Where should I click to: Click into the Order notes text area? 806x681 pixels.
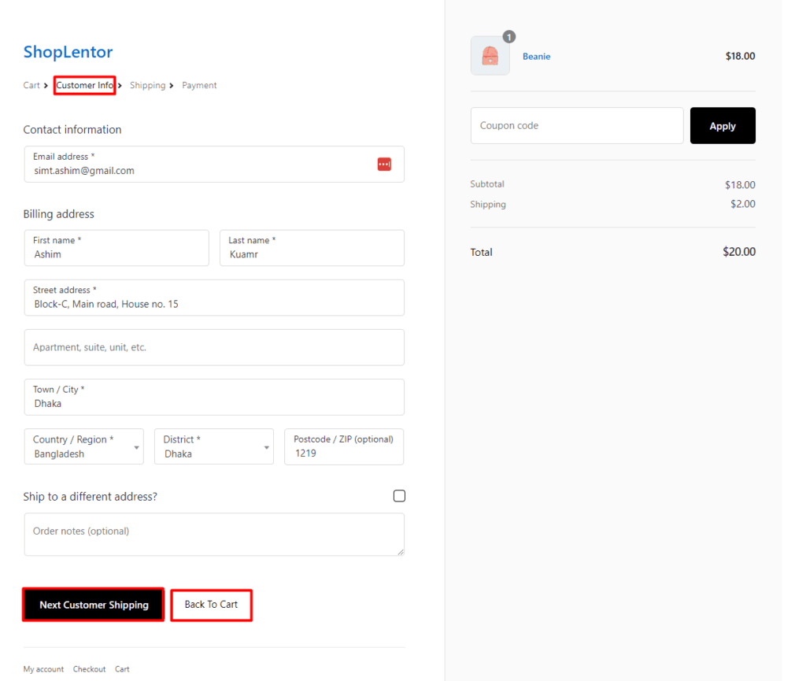[214, 535]
